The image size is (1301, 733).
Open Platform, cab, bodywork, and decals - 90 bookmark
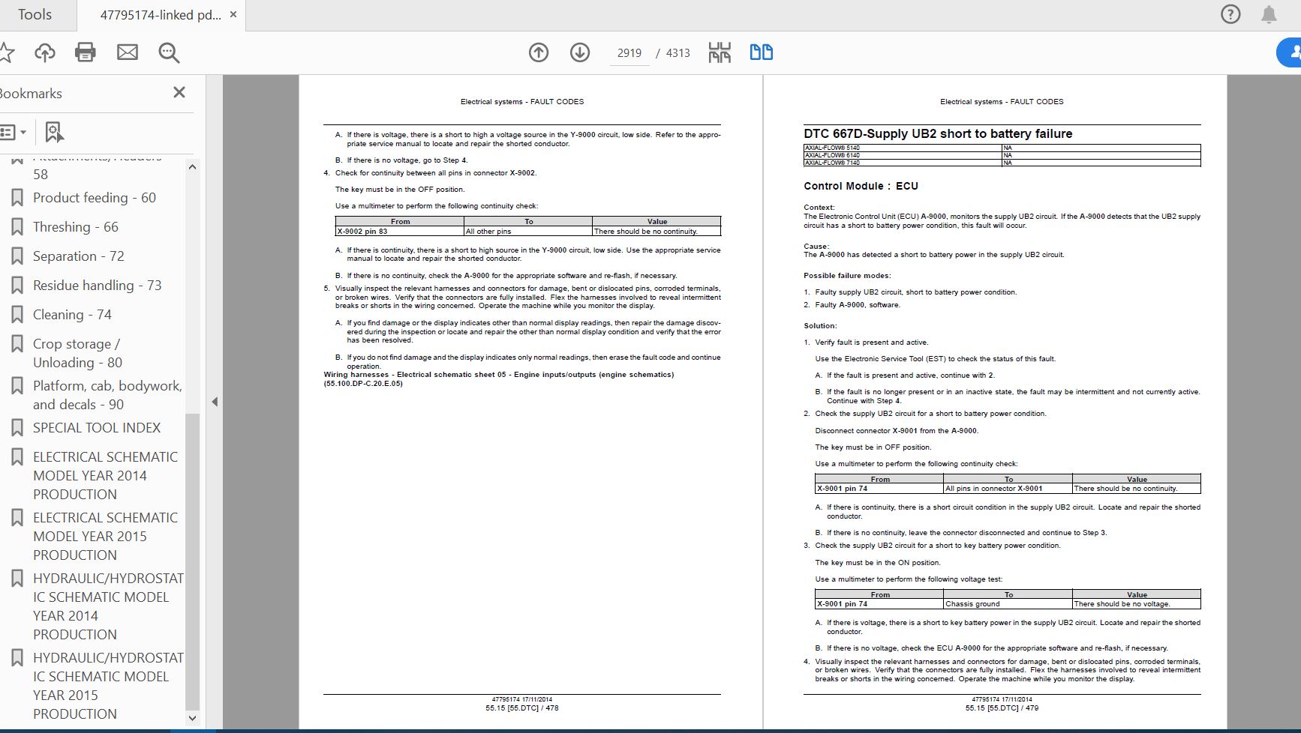[107, 395]
